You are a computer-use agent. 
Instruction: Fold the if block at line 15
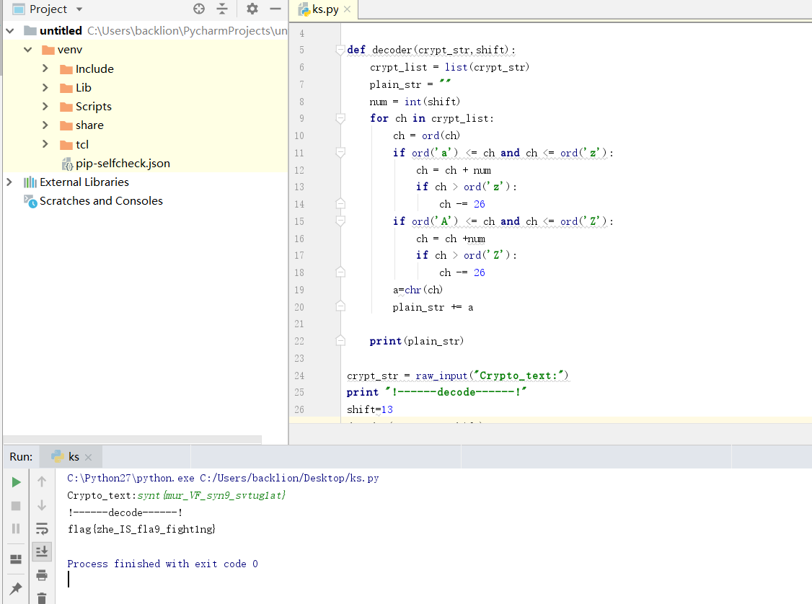pos(340,221)
